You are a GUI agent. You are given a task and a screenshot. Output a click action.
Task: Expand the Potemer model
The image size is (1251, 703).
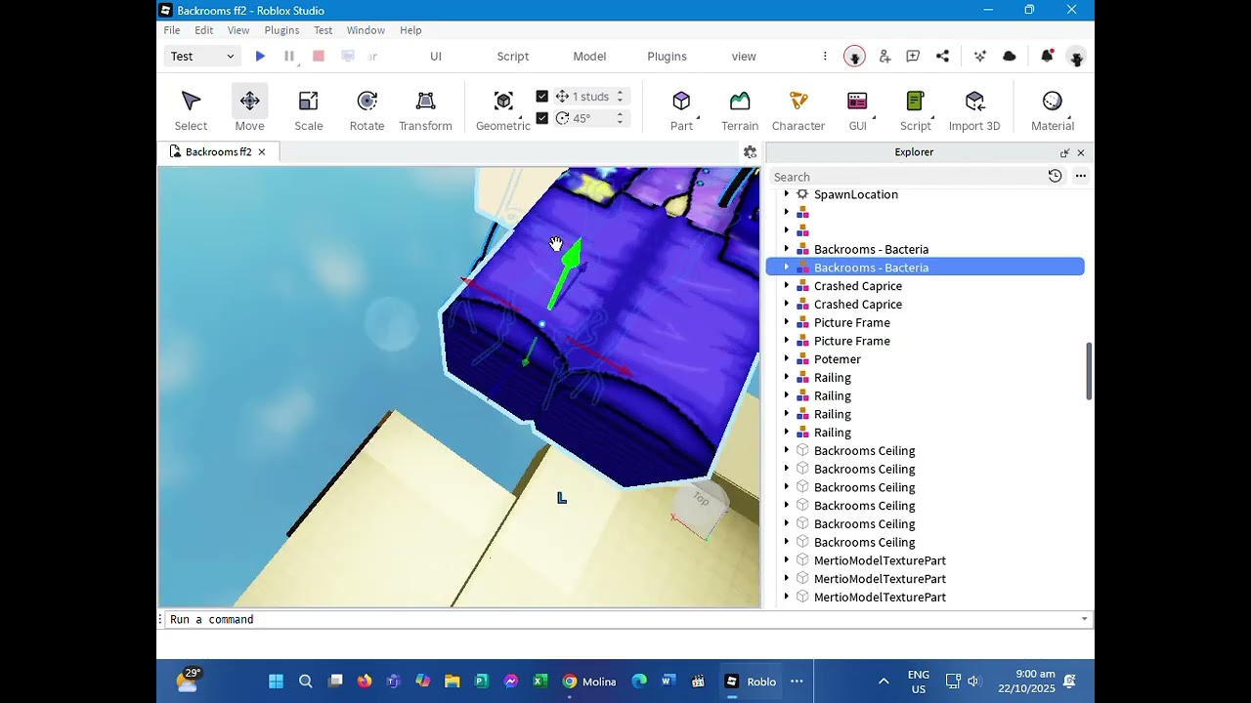[787, 359]
